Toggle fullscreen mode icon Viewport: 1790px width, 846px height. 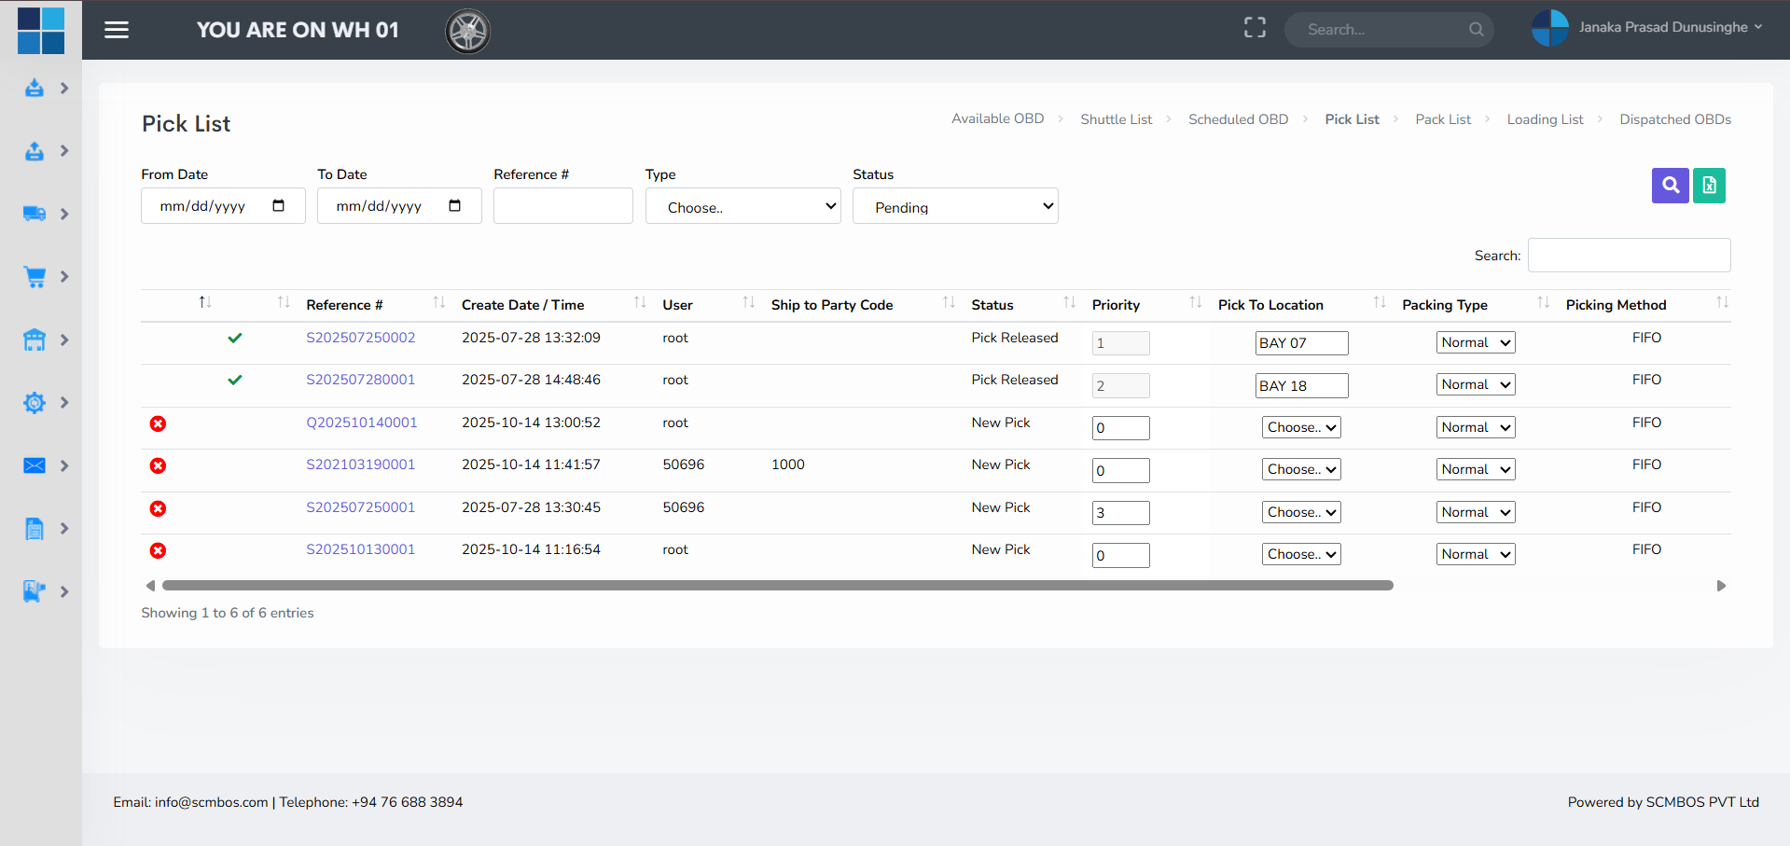point(1255,28)
